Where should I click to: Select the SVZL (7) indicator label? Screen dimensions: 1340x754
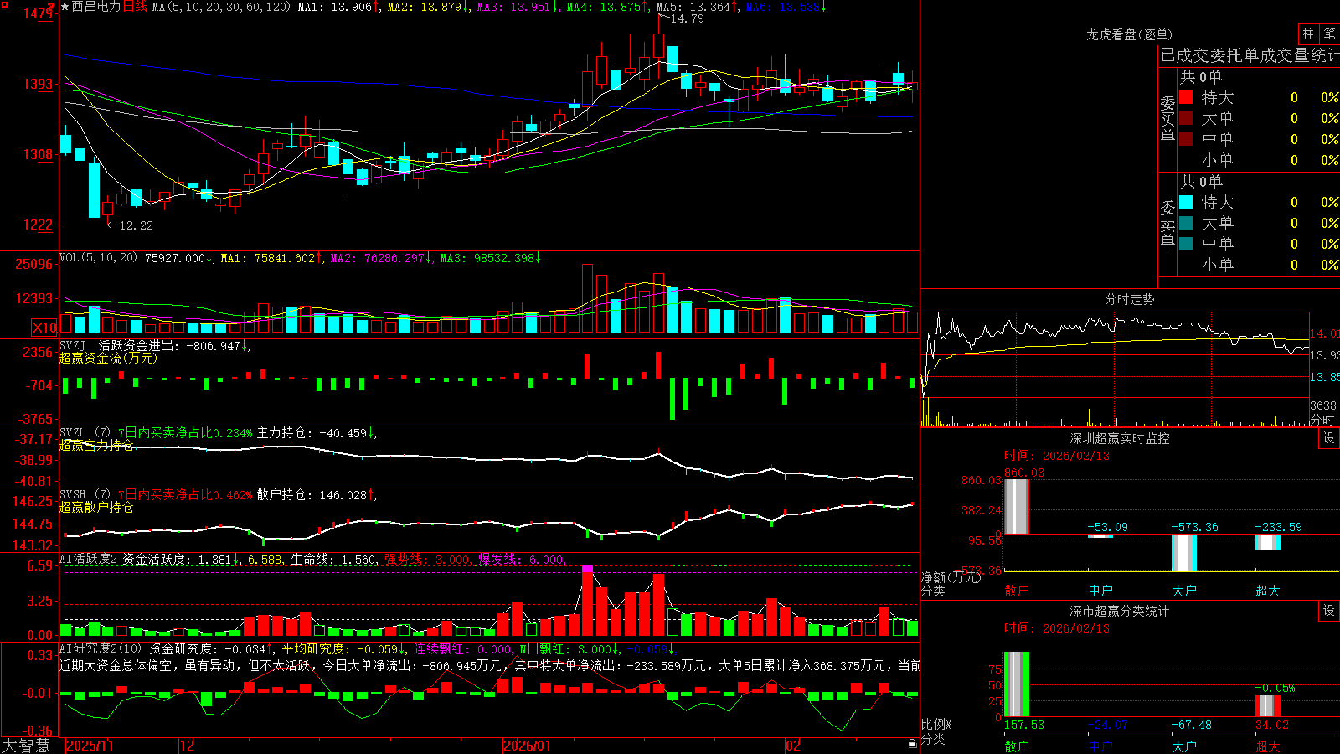(x=85, y=433)
